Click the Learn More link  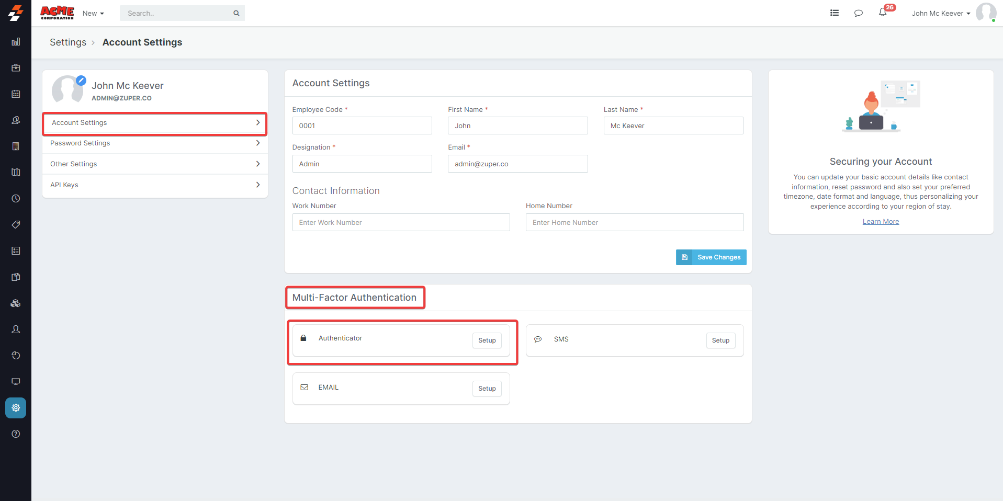tap(881, 222)
